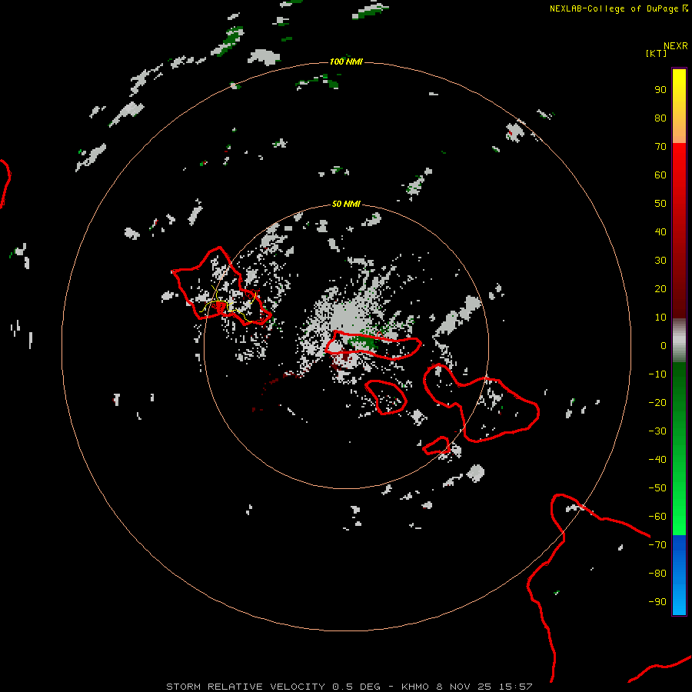The width and height of the screenshot is (692, 692).
Task: Select the -20 scale value
Action: 657,402
